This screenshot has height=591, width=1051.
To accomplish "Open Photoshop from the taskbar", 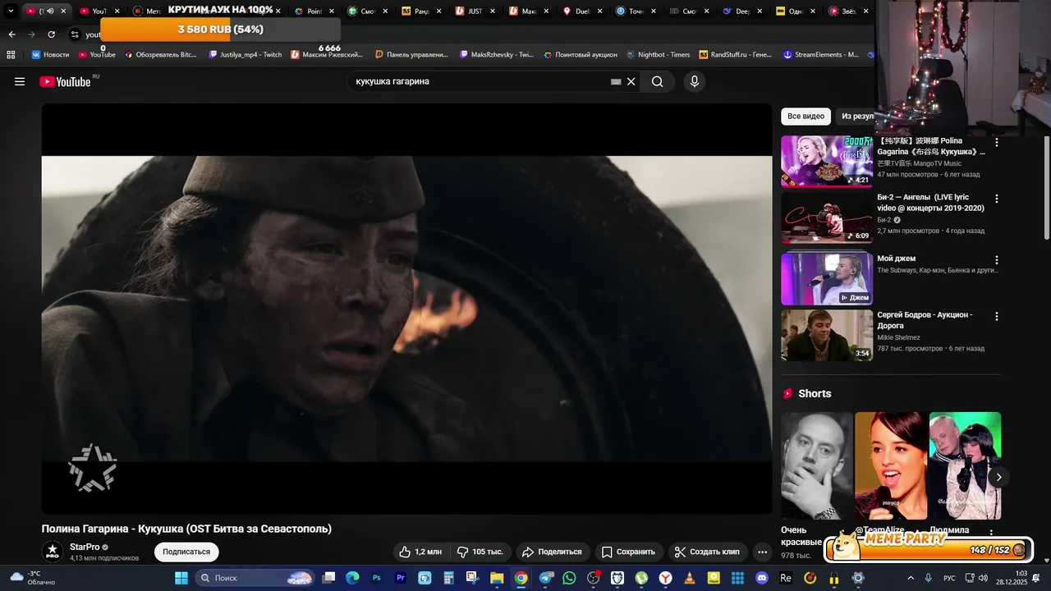I will pyautogui.click(x=377, y=578).
